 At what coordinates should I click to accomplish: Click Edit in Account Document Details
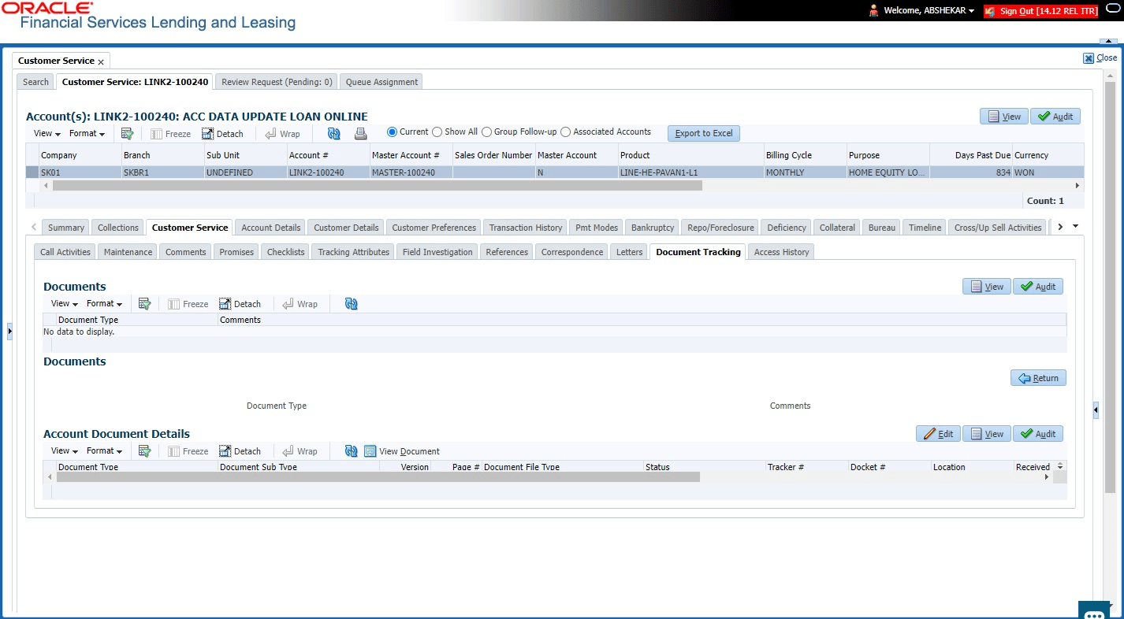(x=938, y=434)
